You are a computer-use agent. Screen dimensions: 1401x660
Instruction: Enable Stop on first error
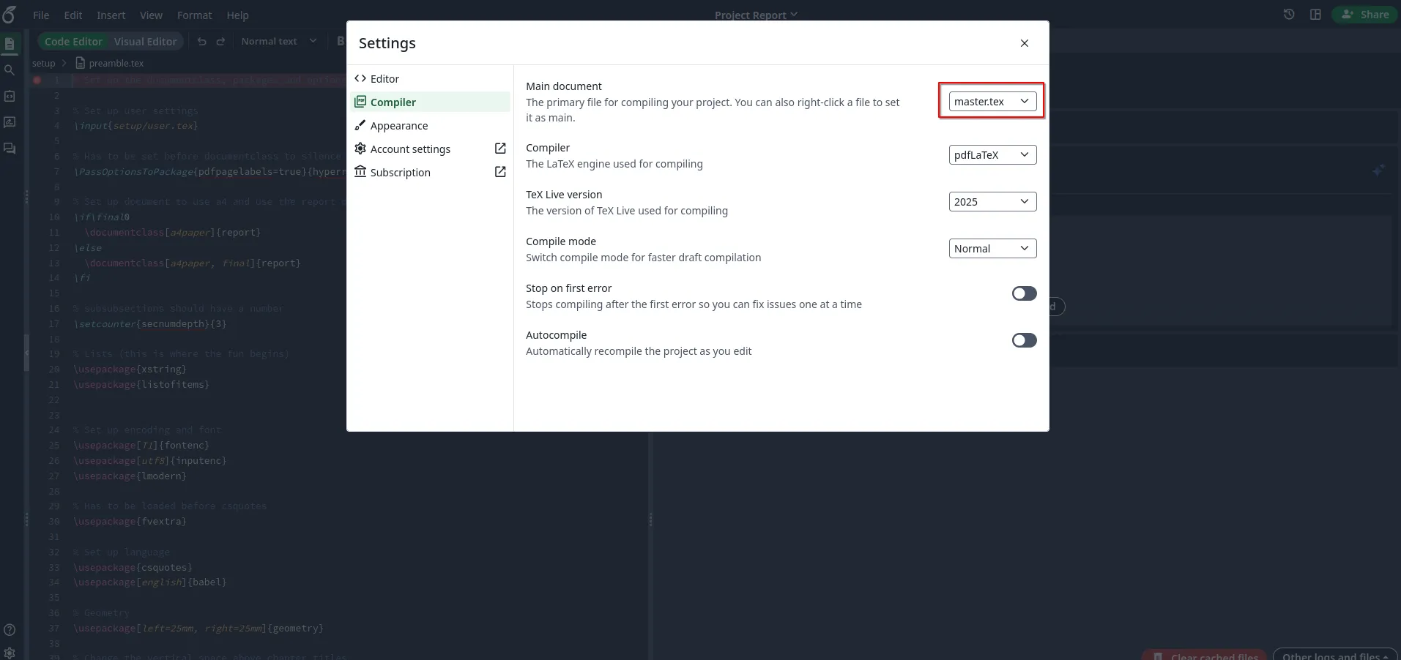click(x=1023, y=293)
